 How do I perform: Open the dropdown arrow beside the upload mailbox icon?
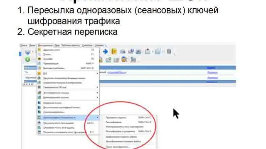[153, 51]
